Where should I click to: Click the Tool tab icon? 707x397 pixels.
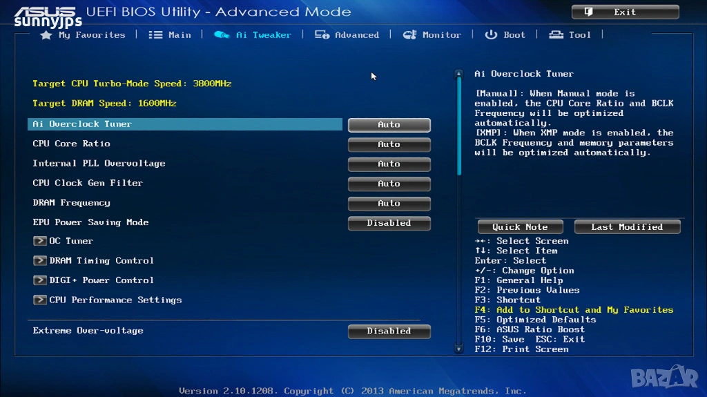[556, 35]
